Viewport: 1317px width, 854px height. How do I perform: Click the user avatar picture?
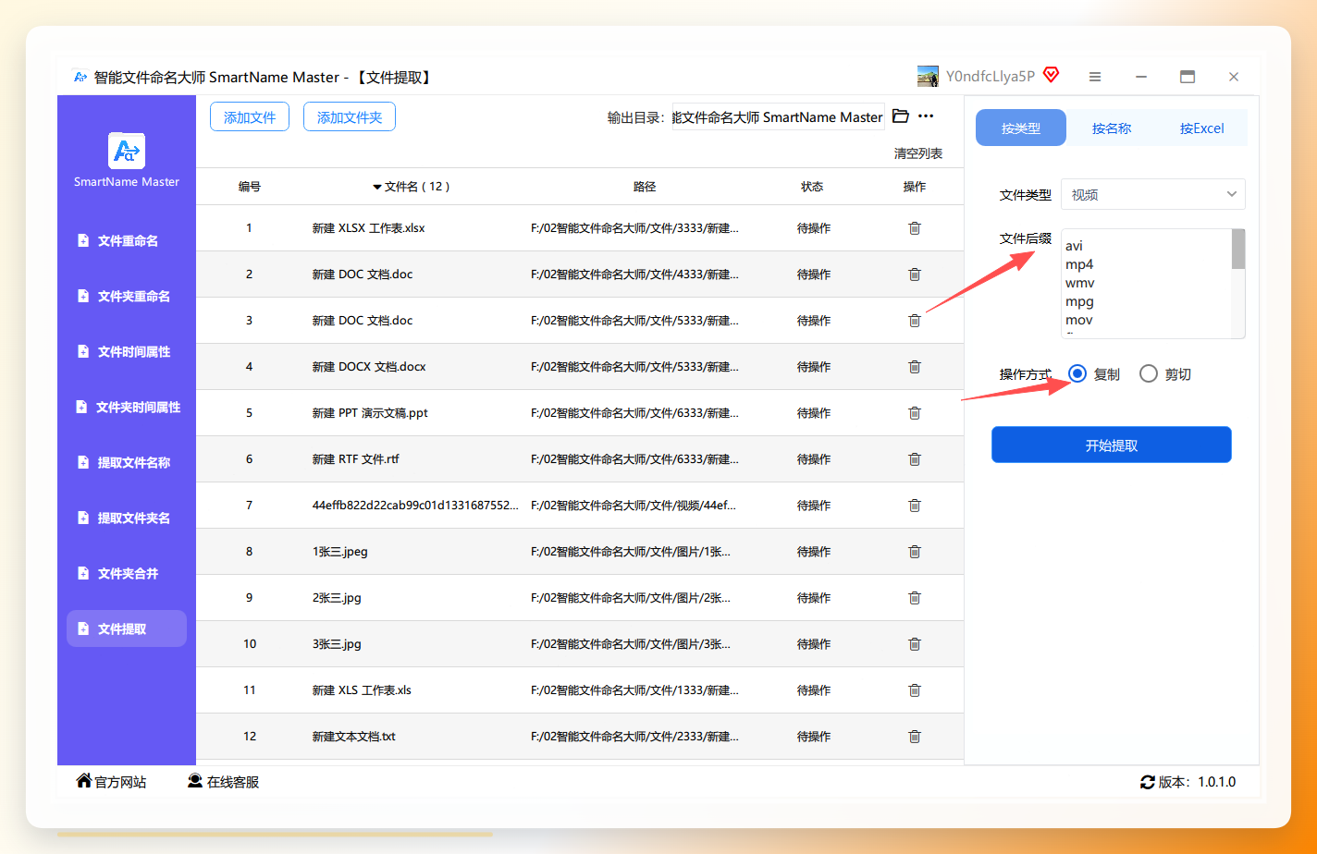click(928, 77)
